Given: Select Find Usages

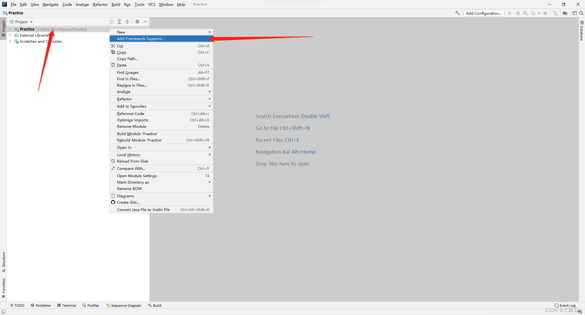Looking at the screenshot, I should pyautogui.click(x=161, y=73).
